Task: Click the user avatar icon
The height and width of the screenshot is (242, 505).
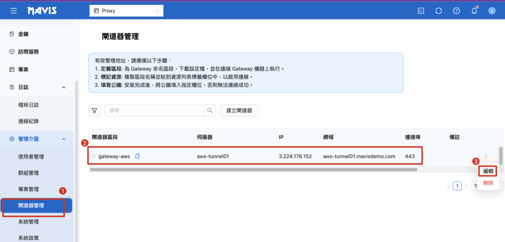Action: (492, 11)
